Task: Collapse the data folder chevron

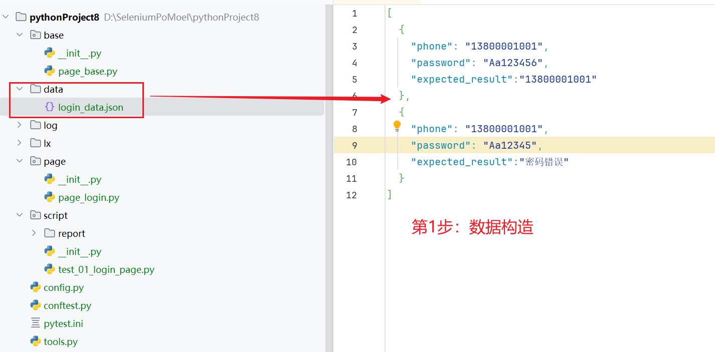Action: click(x=20, y=89)
